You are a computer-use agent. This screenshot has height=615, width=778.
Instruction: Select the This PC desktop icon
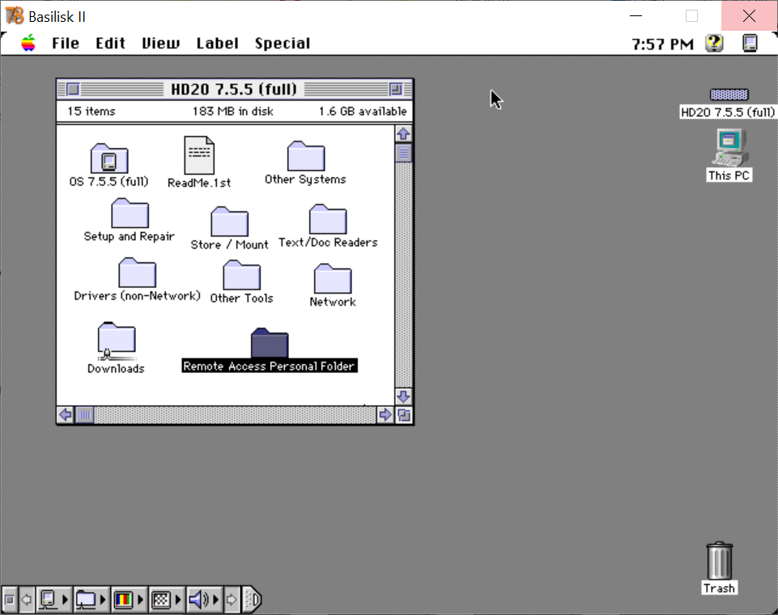730,148
